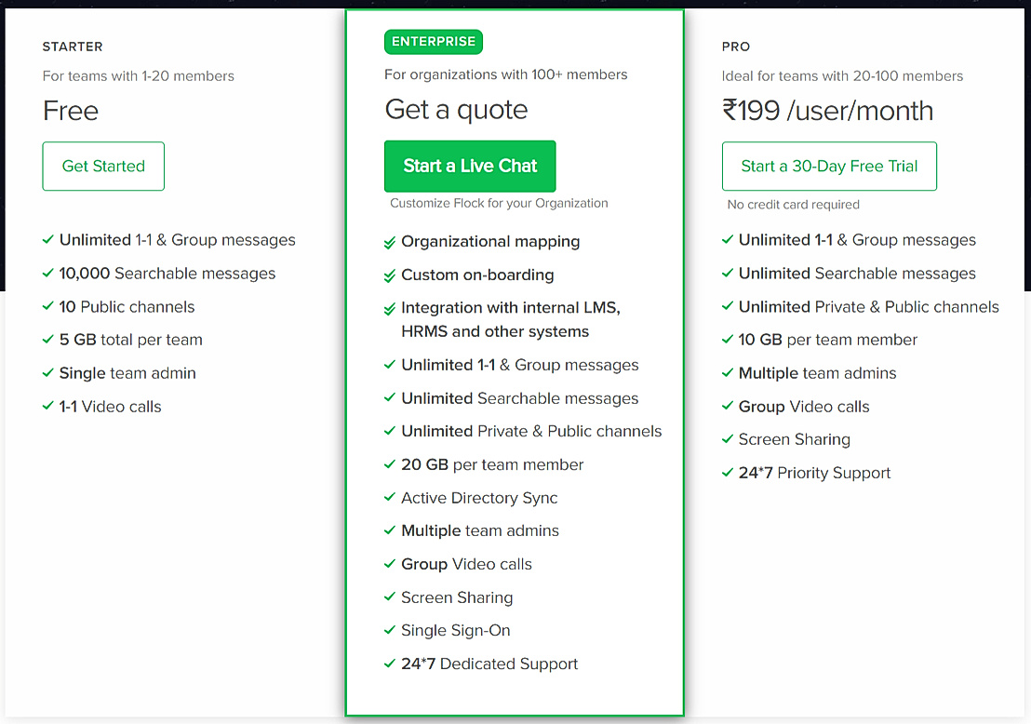Click checkmark beside 10 GB per team member

pos(728,340)
